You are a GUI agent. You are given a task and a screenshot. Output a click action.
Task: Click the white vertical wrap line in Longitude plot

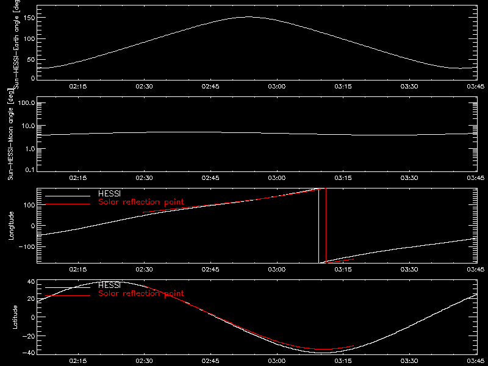click(318, 226)
